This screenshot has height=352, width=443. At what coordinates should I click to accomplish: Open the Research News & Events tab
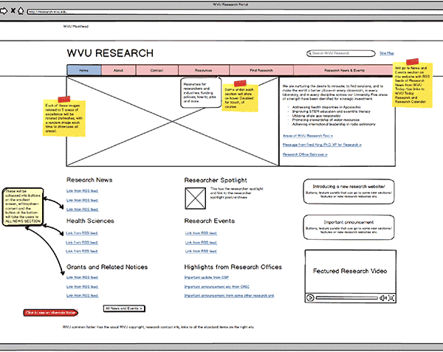point(344,70)
